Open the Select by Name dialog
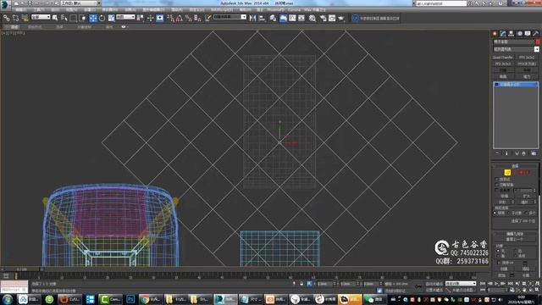This screenshot has height=305, width=542. [x=64, y=18]
